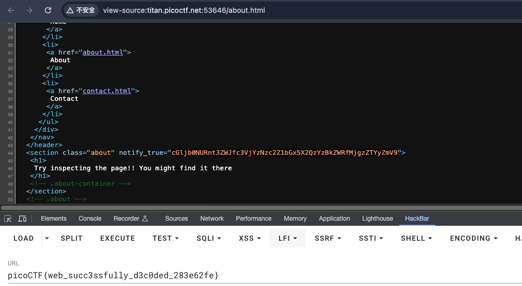
Task: Switch to the Elements tab
Action: (54, 219)
